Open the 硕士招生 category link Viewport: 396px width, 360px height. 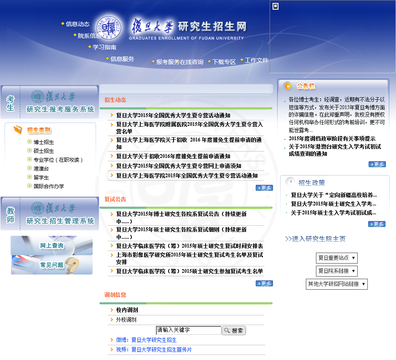(44, 151)
